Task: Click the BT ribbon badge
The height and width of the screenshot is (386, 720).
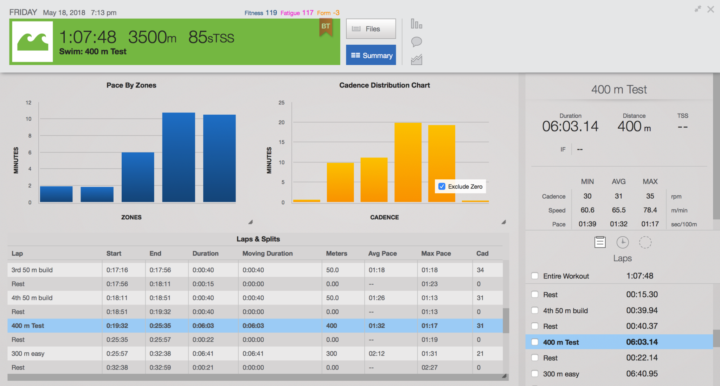Action: tap(326, 27)
